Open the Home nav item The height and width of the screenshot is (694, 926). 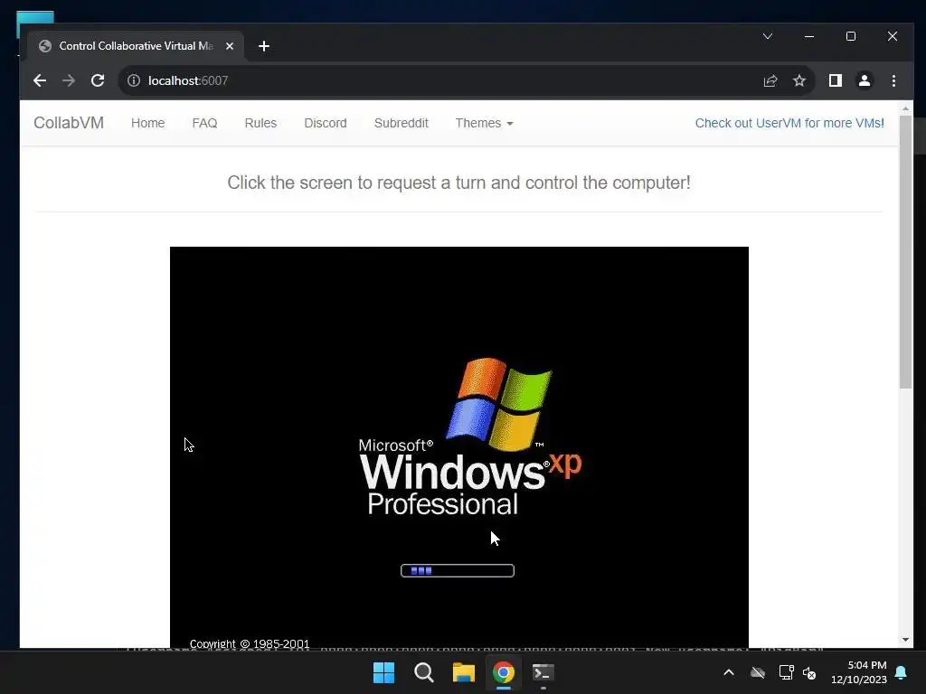click(147, 123)
